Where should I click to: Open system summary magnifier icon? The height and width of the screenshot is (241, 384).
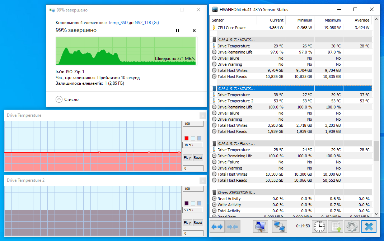point(260,226)
